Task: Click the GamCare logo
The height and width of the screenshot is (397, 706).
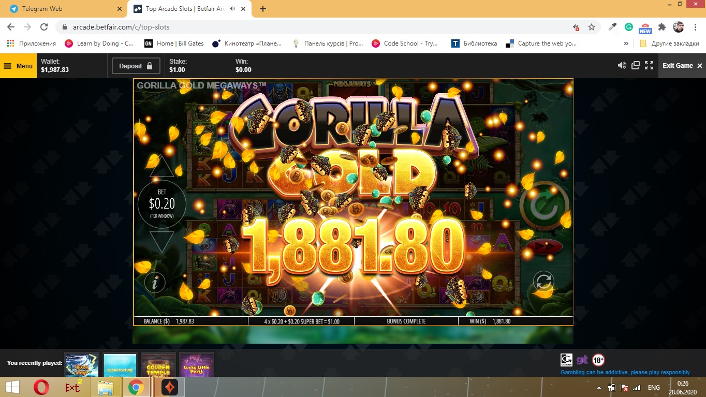Action: (x=566, y=360)
